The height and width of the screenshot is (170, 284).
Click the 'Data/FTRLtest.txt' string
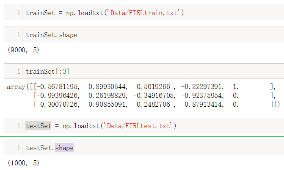click(138, 126)
